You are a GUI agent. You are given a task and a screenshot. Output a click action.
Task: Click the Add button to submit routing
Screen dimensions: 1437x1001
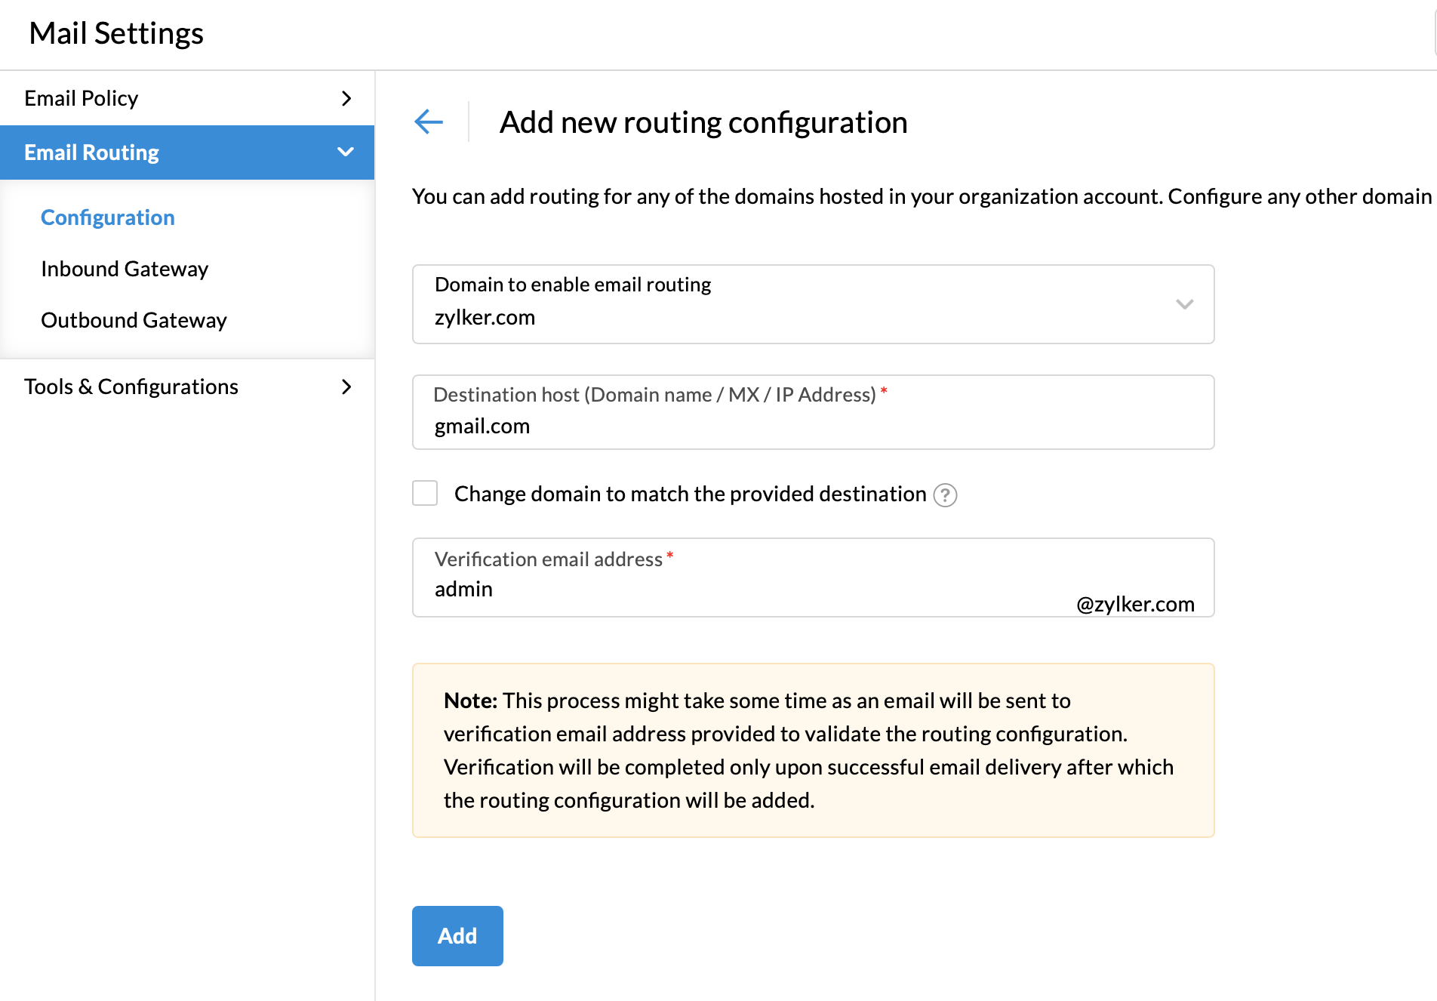pyautogui.click(x=457, y=935)
